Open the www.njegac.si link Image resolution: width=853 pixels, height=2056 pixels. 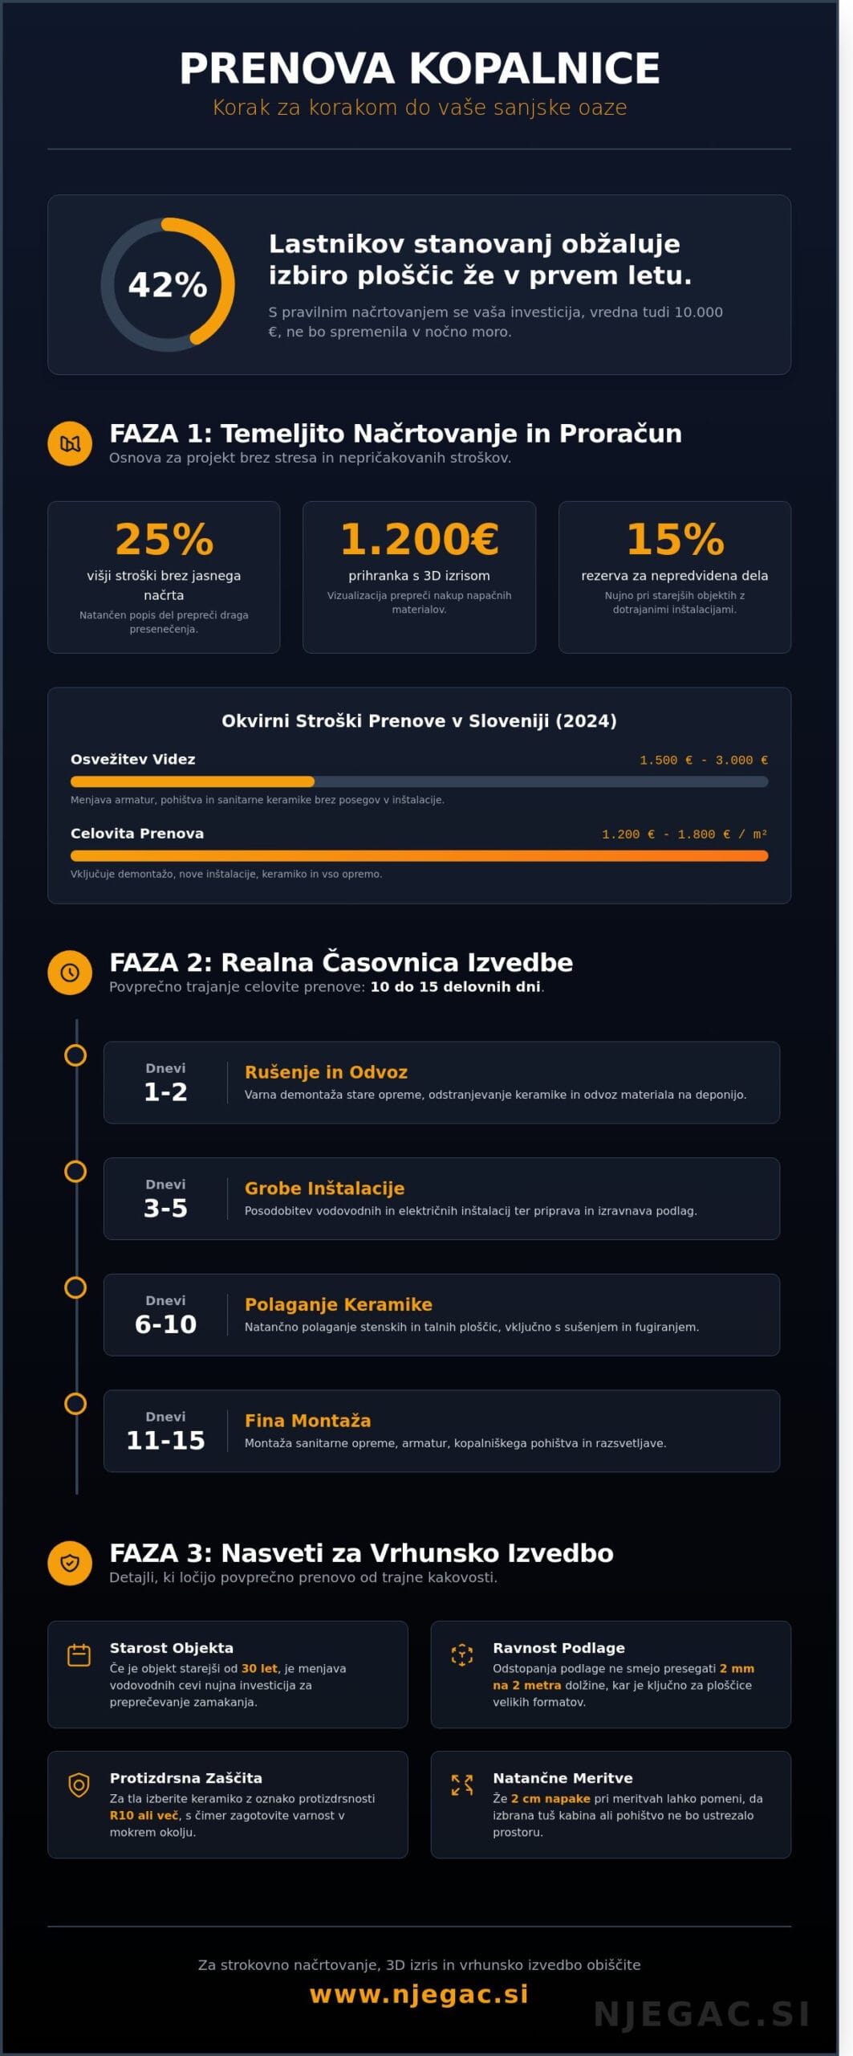[x=419, y=1994]
